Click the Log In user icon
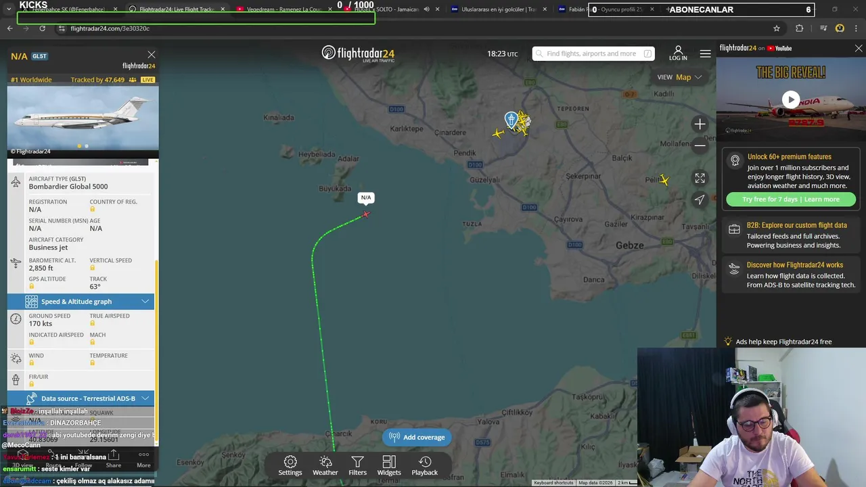Viewport: 866px width, 487px height. pos(678,53)
